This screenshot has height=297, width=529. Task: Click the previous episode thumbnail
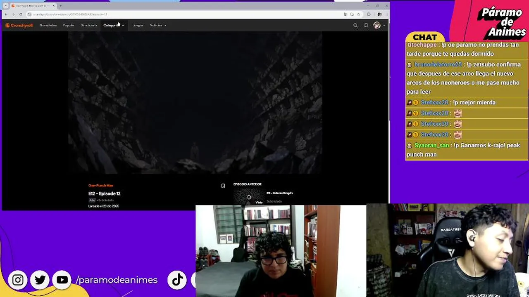point(248,197)
